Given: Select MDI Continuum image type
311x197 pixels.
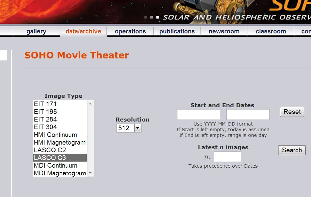Looking at the screenshot, I should pos(60,165).
